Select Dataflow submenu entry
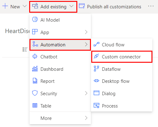Viewport: 158px width, 127px height. pyautogui.click(x=122, y=69)
